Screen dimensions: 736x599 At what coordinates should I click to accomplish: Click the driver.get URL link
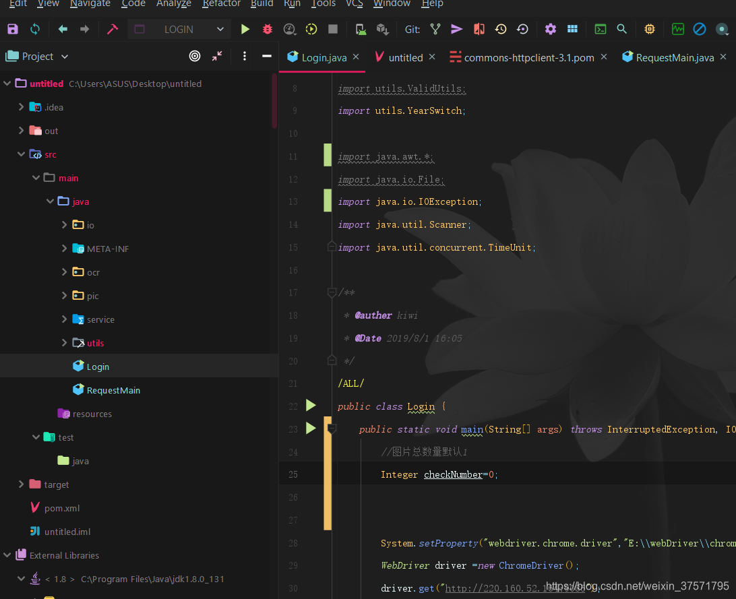click(515, 588)
